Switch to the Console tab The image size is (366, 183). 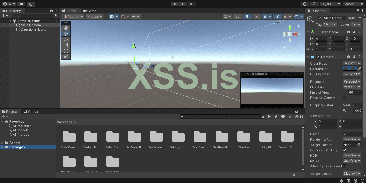coord(32,112)
